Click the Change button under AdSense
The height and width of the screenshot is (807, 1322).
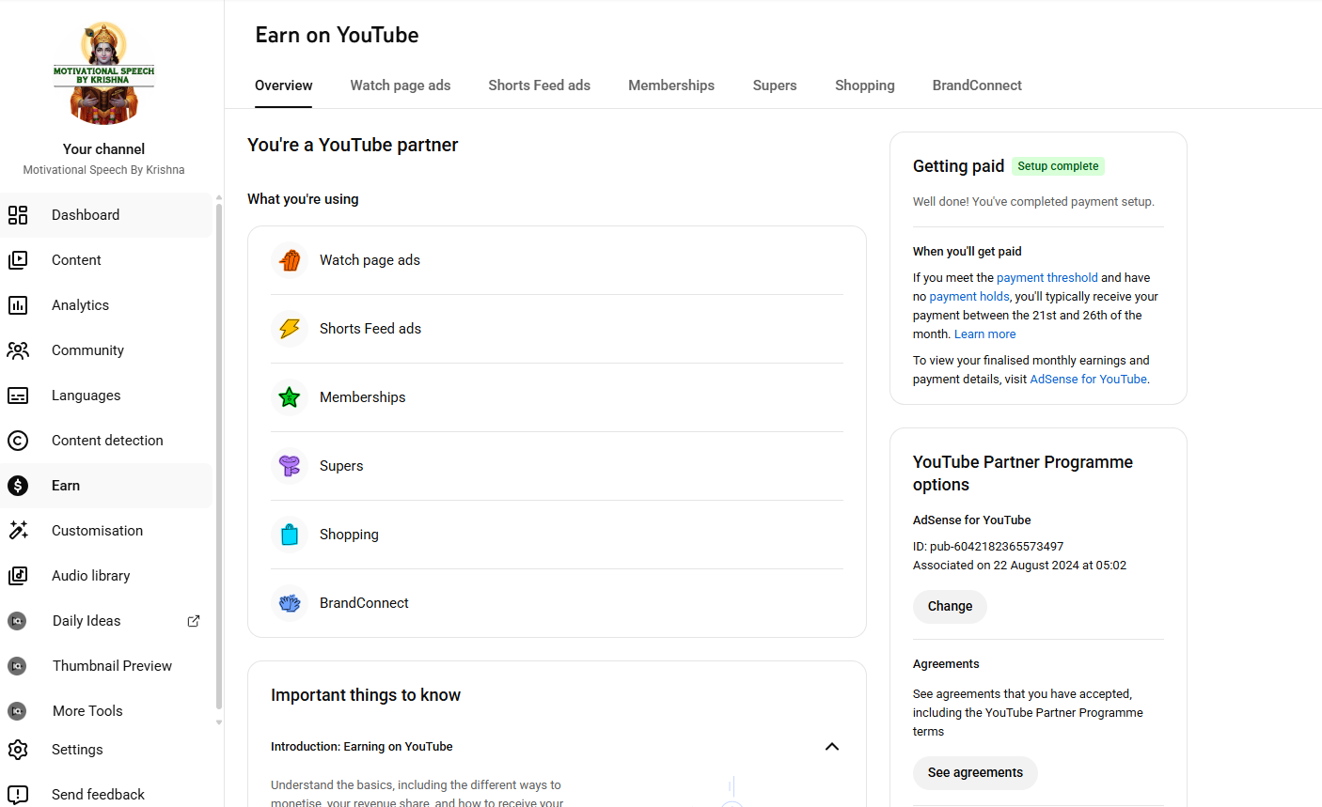pos(950,607)
